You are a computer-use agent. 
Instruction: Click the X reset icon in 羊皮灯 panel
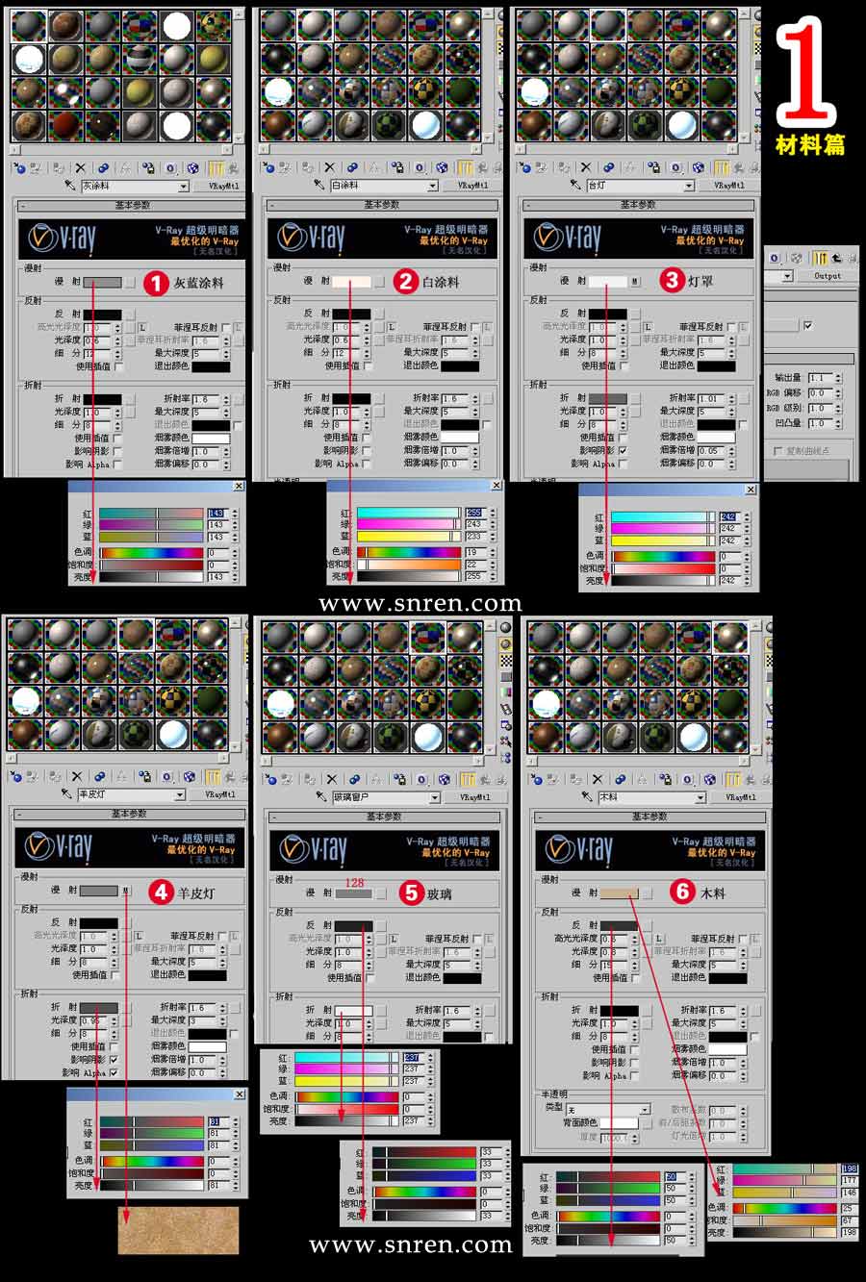click(x=79, y=777)
